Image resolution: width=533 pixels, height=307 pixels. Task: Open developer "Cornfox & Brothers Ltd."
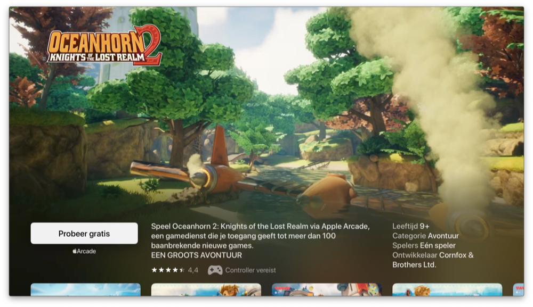click(433, 260)
